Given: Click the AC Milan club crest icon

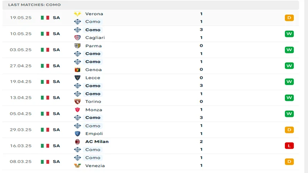Looking at the screenshot, I should pyautogui.click(x=77, y=141).
